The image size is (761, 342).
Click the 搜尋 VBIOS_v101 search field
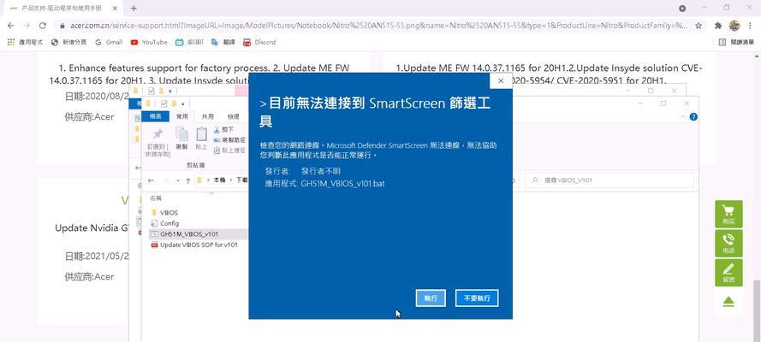[x=609, y=180]
